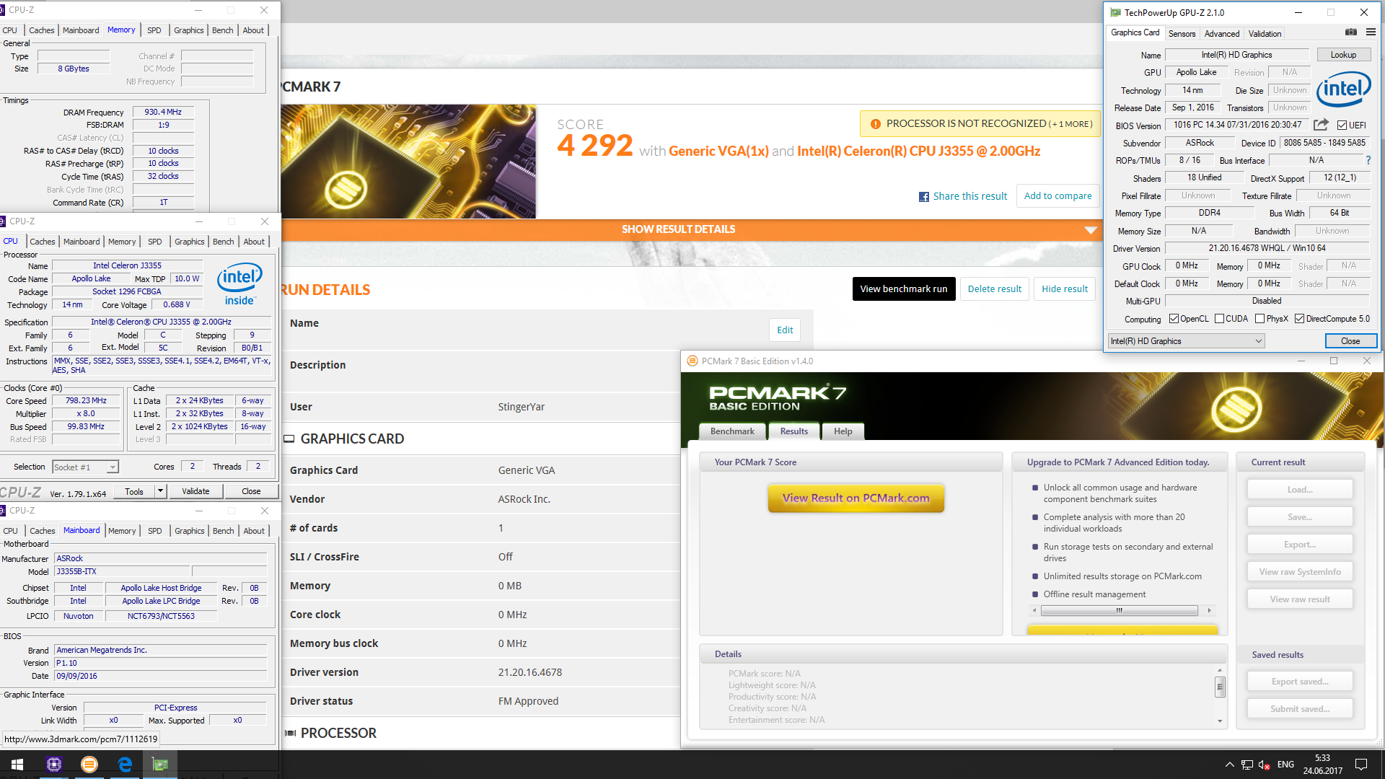
Task: Click the Delete result button
Action: (x=995, y=289)
